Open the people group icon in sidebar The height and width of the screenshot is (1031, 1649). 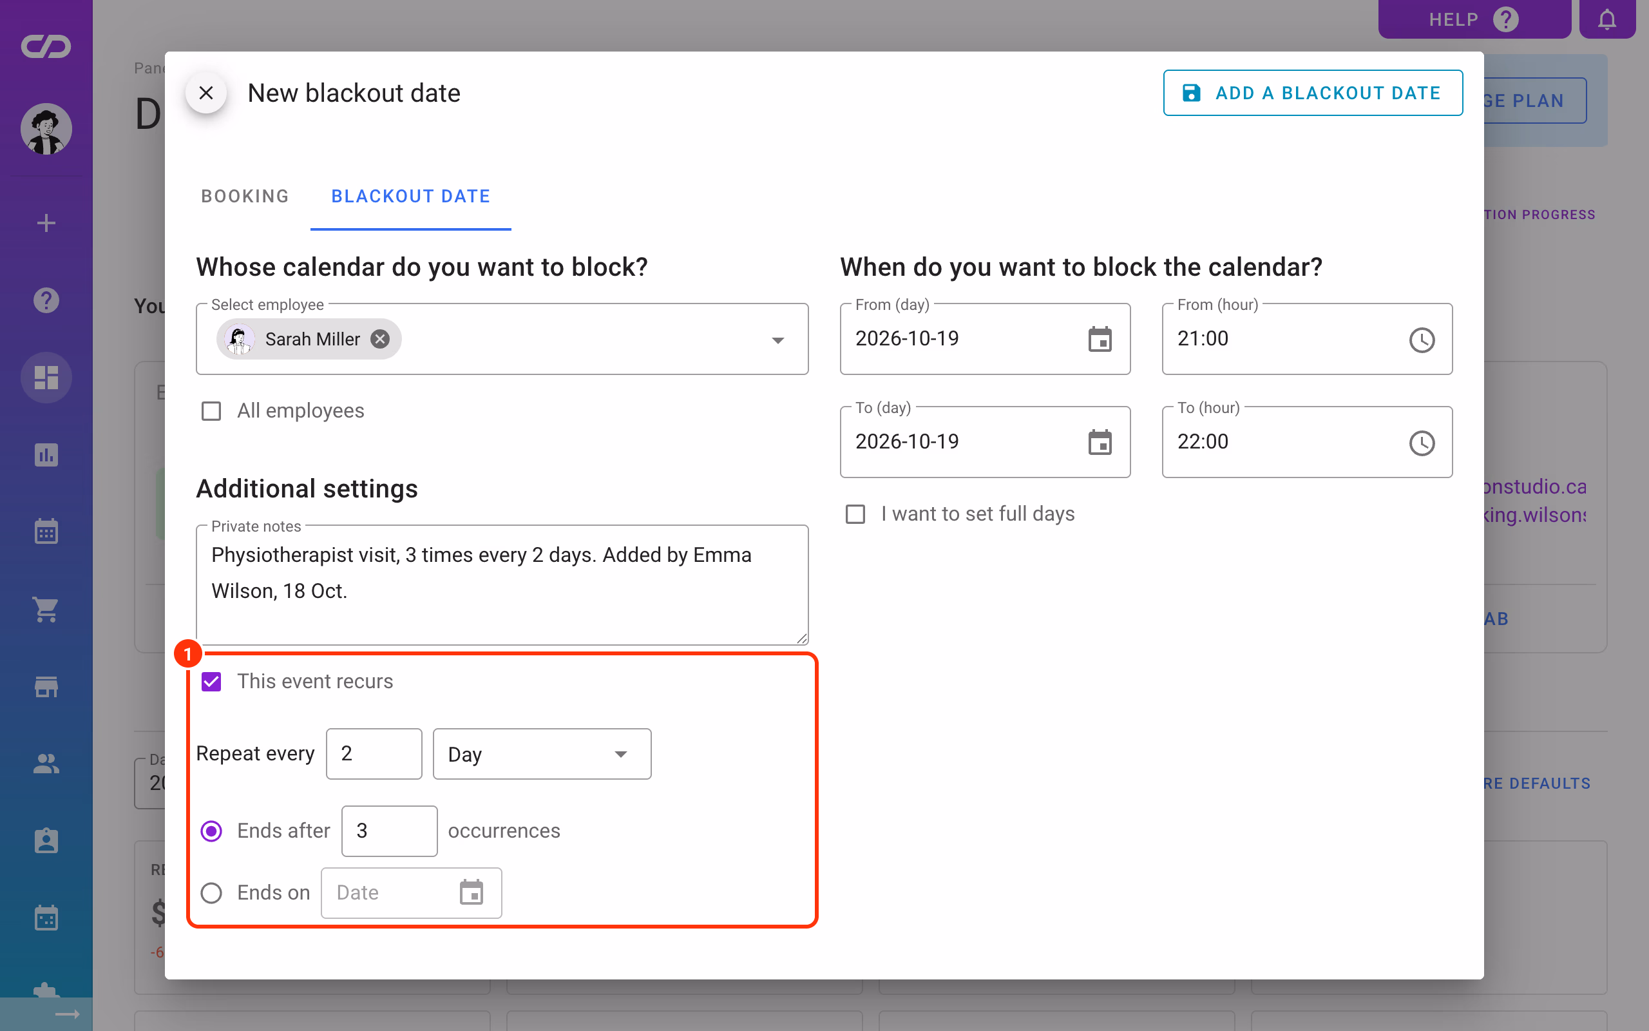[x=46, y=764]
